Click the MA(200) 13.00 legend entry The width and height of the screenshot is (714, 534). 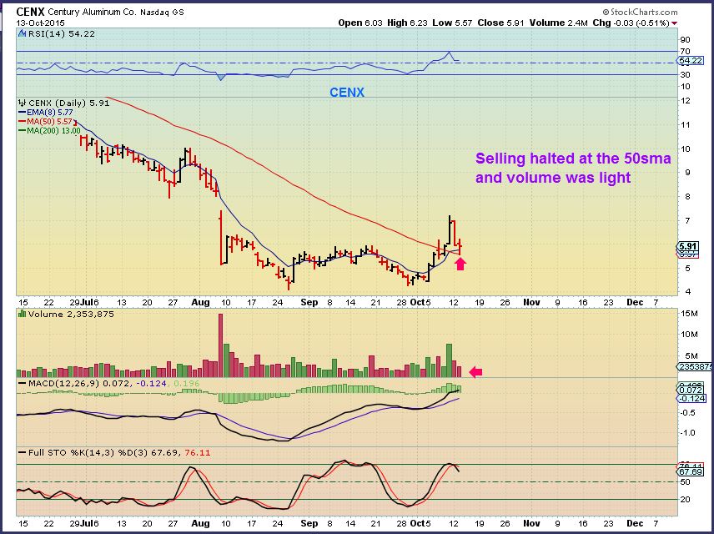click(49, 131)
